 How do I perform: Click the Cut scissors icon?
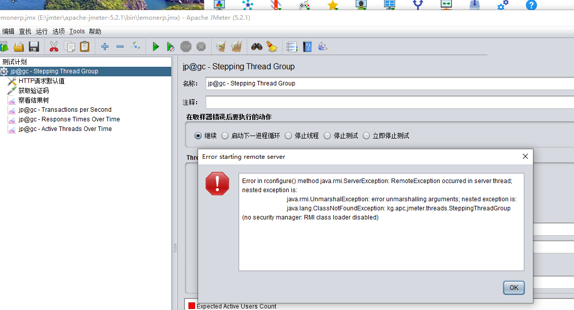54,47
